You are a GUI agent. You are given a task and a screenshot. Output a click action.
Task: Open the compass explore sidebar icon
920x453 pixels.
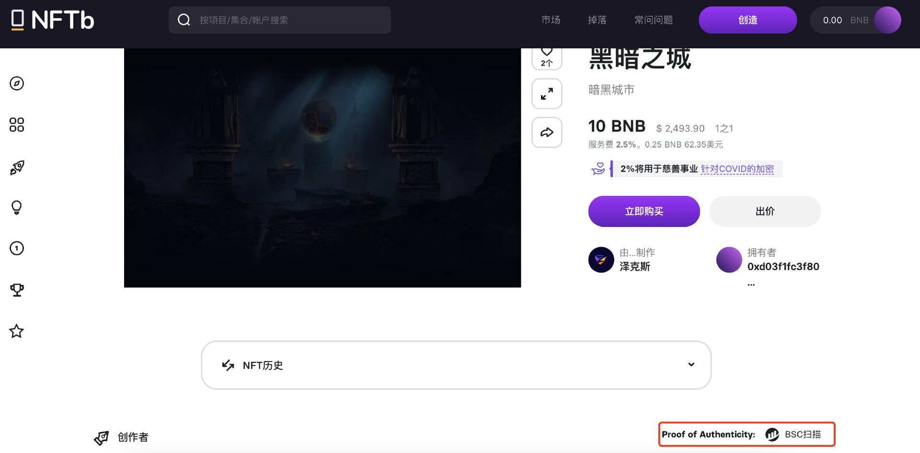(x=17, y=83)
